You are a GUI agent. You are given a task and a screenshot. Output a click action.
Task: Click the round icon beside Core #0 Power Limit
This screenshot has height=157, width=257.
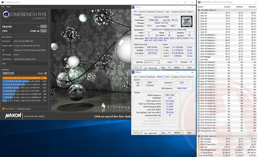click(199, 106)
